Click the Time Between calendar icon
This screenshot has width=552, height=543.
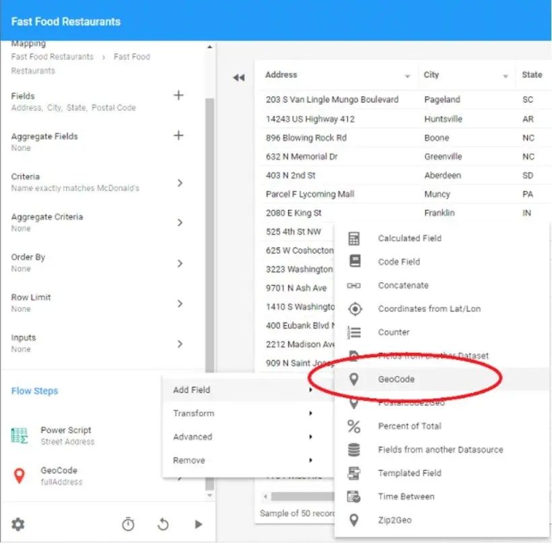coord(354,497)
